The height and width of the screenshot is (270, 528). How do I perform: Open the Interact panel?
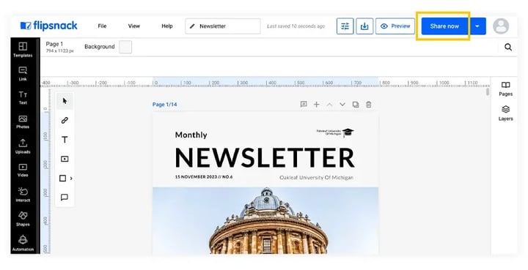coord(23,195)
